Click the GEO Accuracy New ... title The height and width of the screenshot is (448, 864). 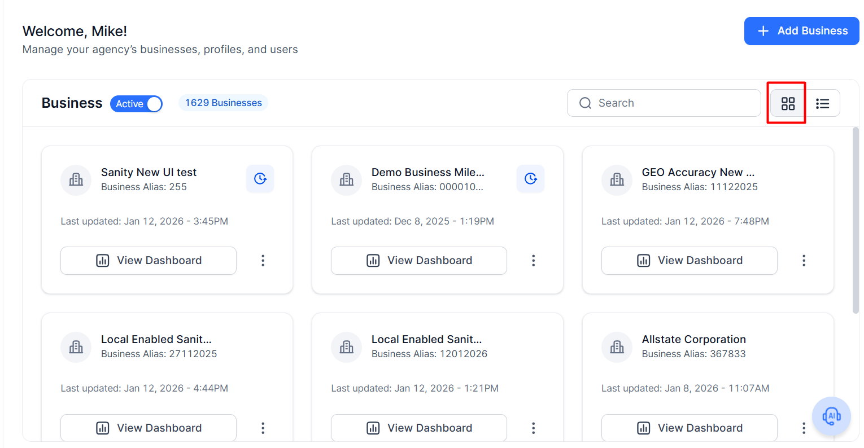click(x=698, y=172)
